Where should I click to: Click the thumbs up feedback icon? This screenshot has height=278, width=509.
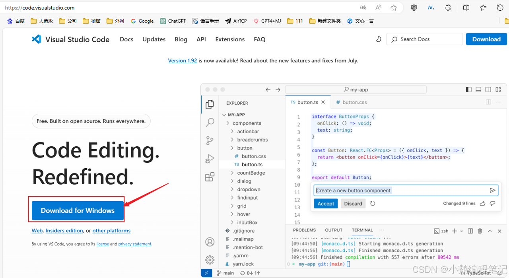pos(482,204)
